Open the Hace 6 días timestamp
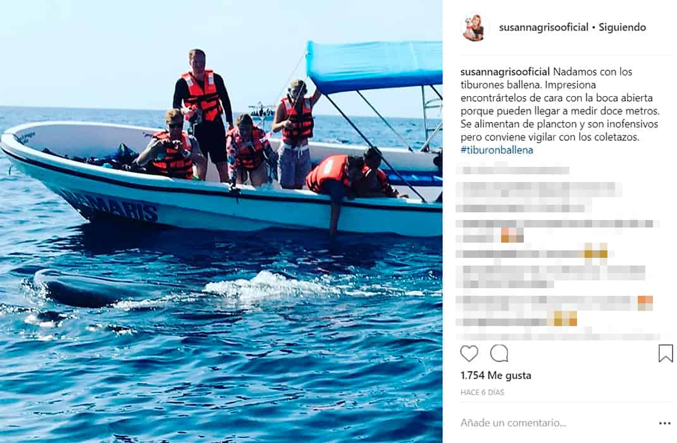 pos(482,392)
